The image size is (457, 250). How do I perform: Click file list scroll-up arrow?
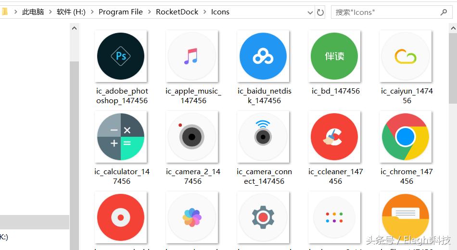coord(453,28)
